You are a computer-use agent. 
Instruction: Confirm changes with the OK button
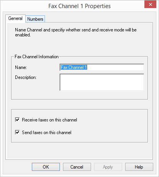click(46, 167)
